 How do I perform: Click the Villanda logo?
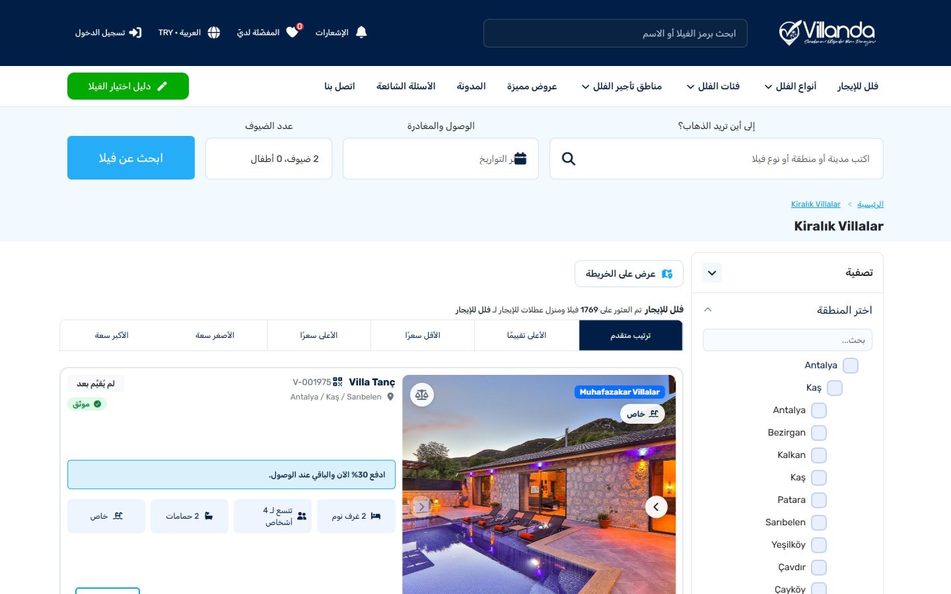[828, 32]
